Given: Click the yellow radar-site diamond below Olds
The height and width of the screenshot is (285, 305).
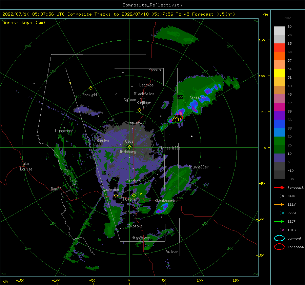Looking at the screenshot, I should click(129, 147).
